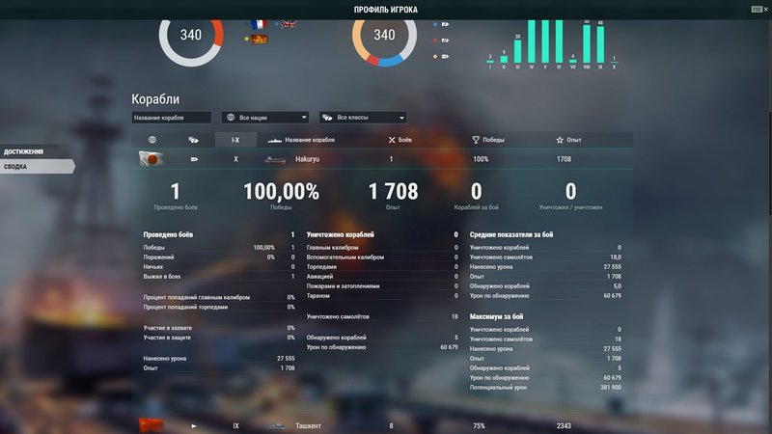The height and width of the screenshot is (434, 772).
Task: Open the Все классы dropdown
Action: [362, 118]
